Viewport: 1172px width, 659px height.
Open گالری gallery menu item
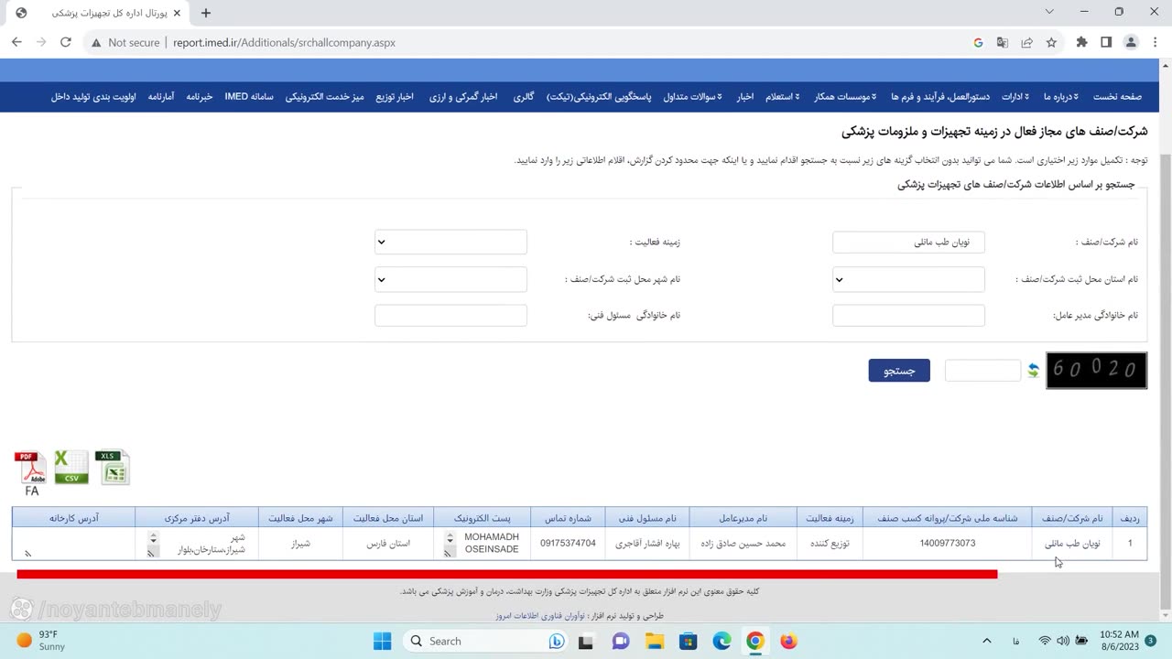click(523, 97)
